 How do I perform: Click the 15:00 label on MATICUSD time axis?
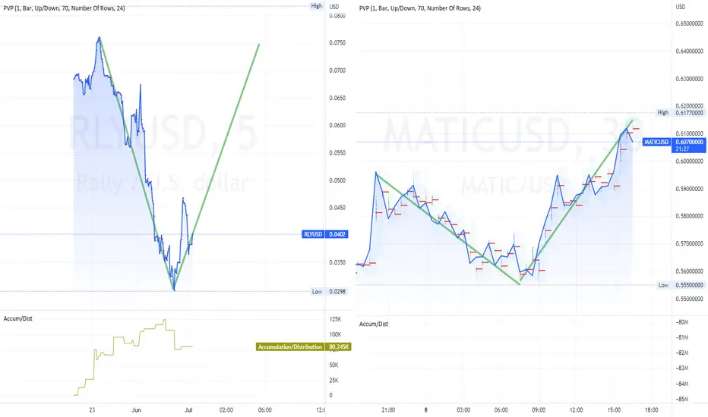tap(614, 409)
